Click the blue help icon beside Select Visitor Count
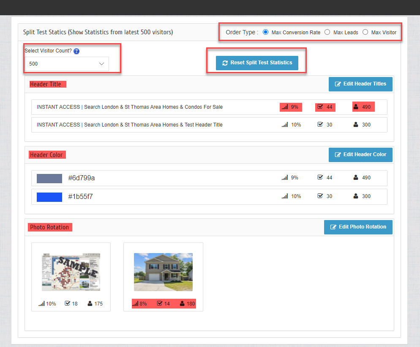Screen dimensions: 420x347 (x=76, y=51)
